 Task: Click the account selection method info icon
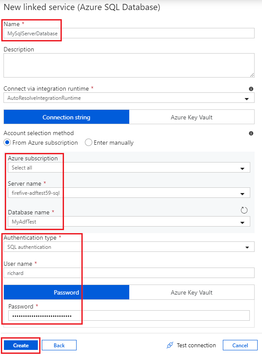pos(251,133)
